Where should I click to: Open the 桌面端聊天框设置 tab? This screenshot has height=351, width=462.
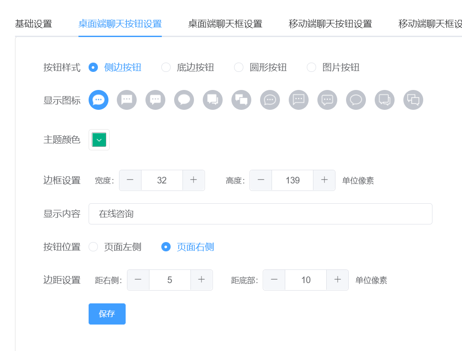tap(225, 24)
